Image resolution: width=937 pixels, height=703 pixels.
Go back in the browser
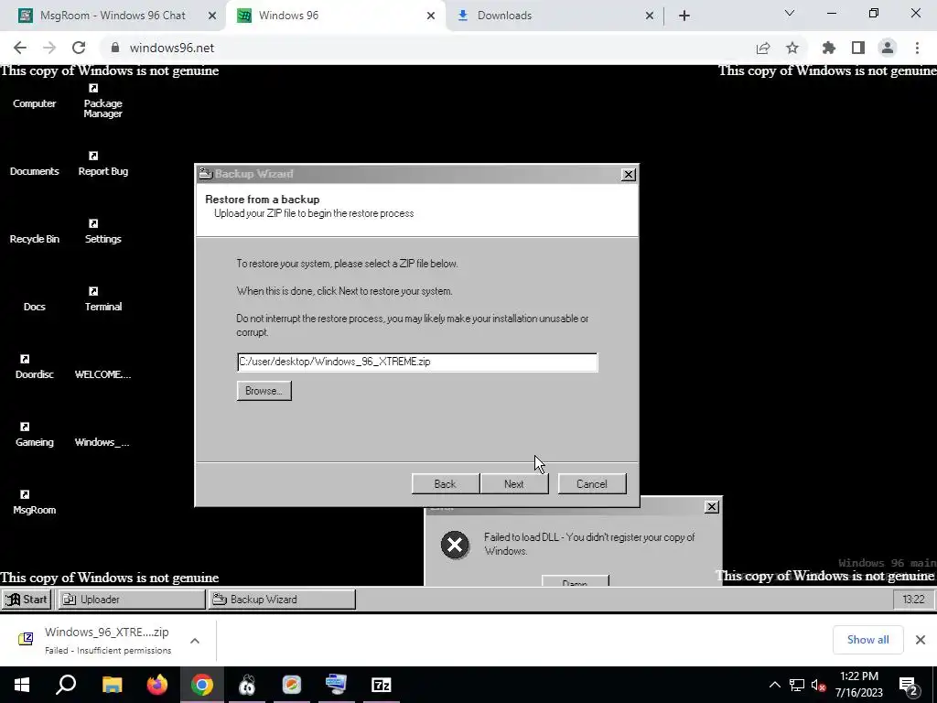coord(20,48)
